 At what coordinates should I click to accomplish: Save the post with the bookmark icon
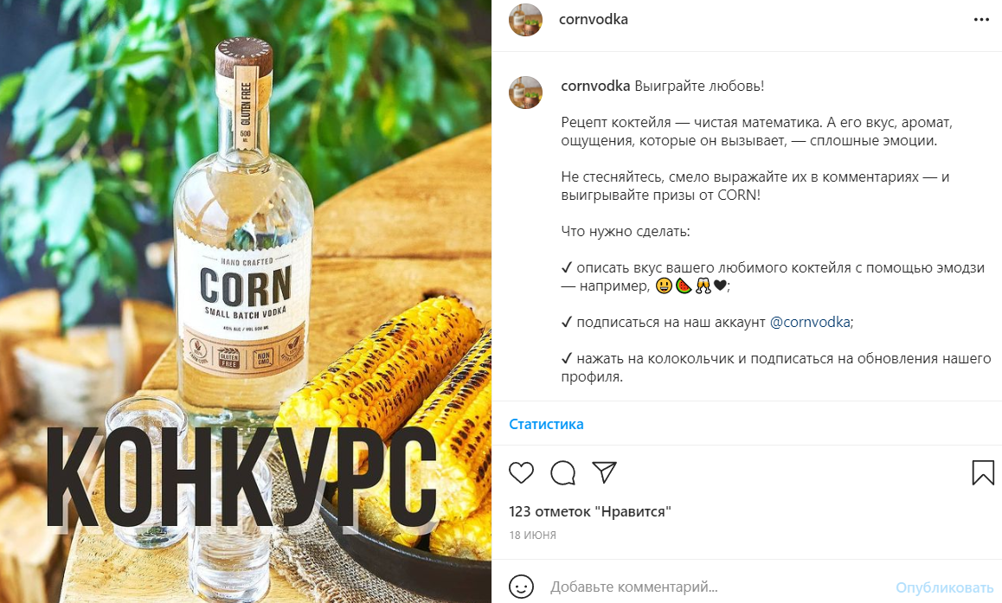point(983,472)
